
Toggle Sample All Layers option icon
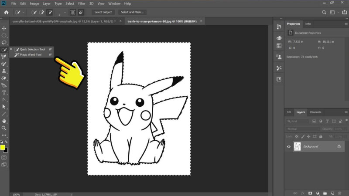pyautogui.click(x=73, y=12)
